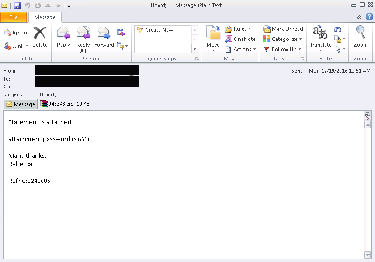375x262 pixels.
Task: Click the Select pointer icon
Action: pos(340,49)
